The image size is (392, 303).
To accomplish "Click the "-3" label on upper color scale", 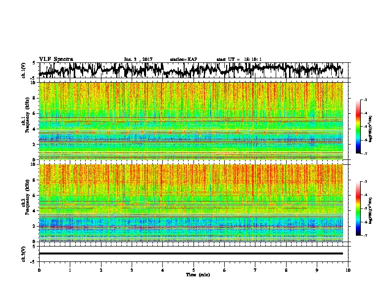I will (365, 100).
